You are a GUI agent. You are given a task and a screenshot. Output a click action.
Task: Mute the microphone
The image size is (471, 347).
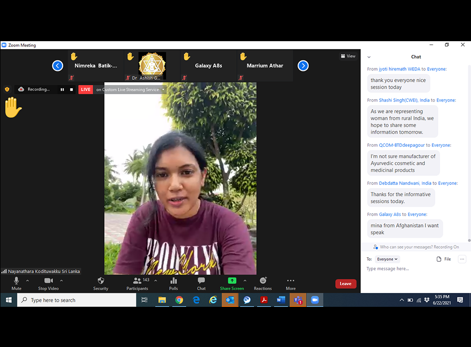click(x=16, y=284)
